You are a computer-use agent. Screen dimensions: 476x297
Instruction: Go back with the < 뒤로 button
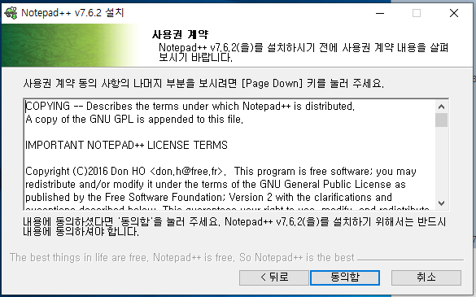274,277
